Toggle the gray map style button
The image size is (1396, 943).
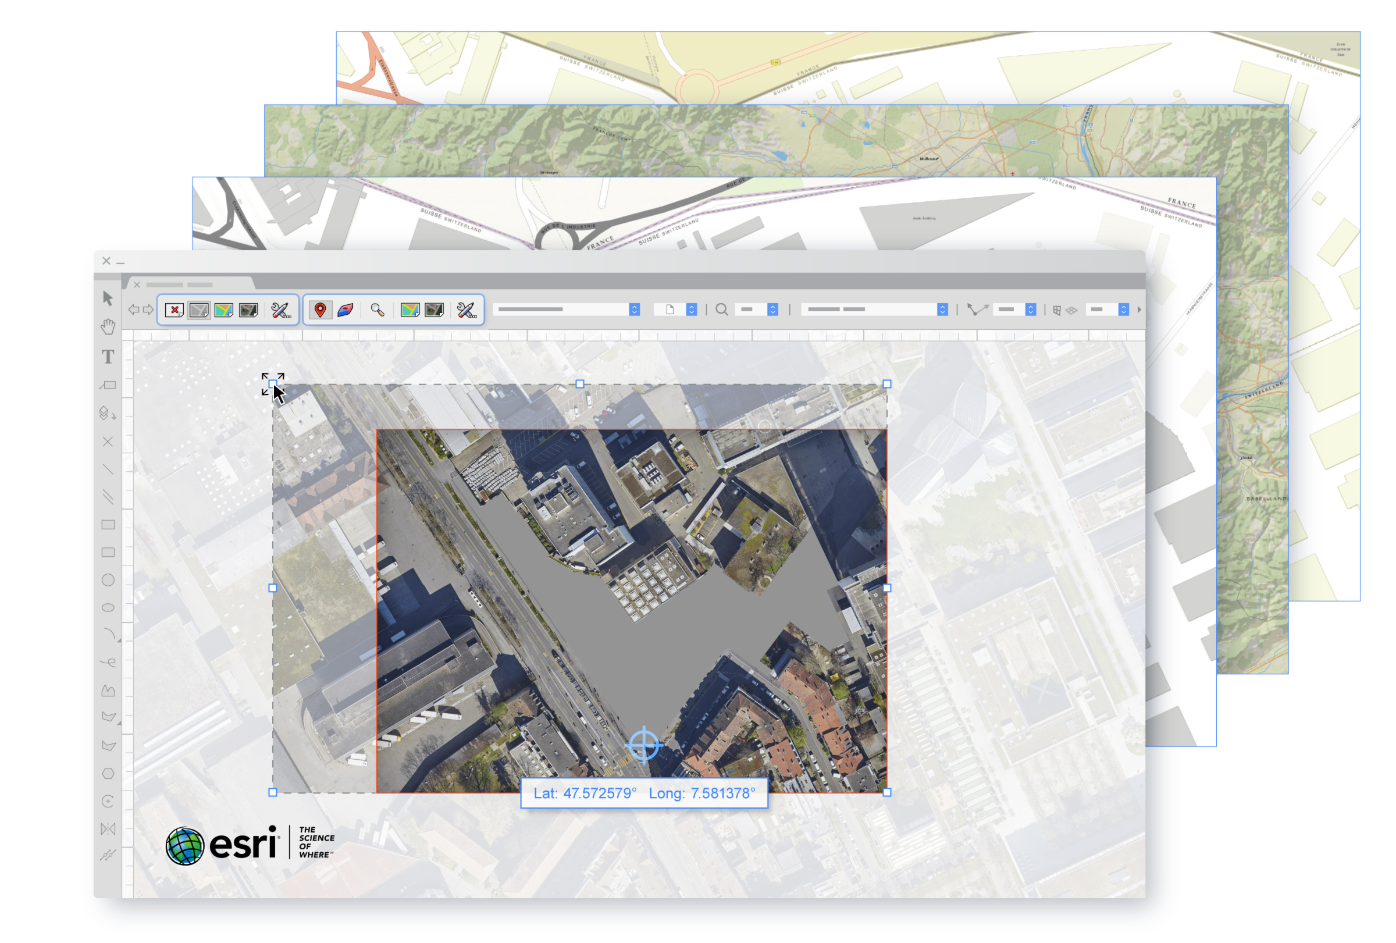[199, 310]
